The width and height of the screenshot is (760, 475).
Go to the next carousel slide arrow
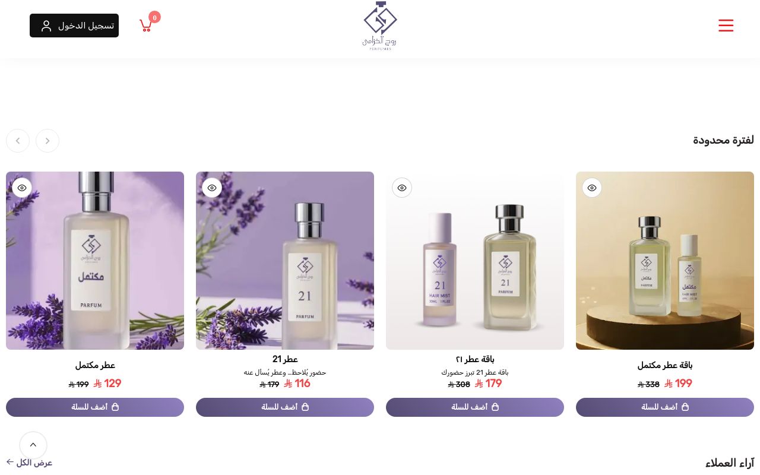pos(18,141)
